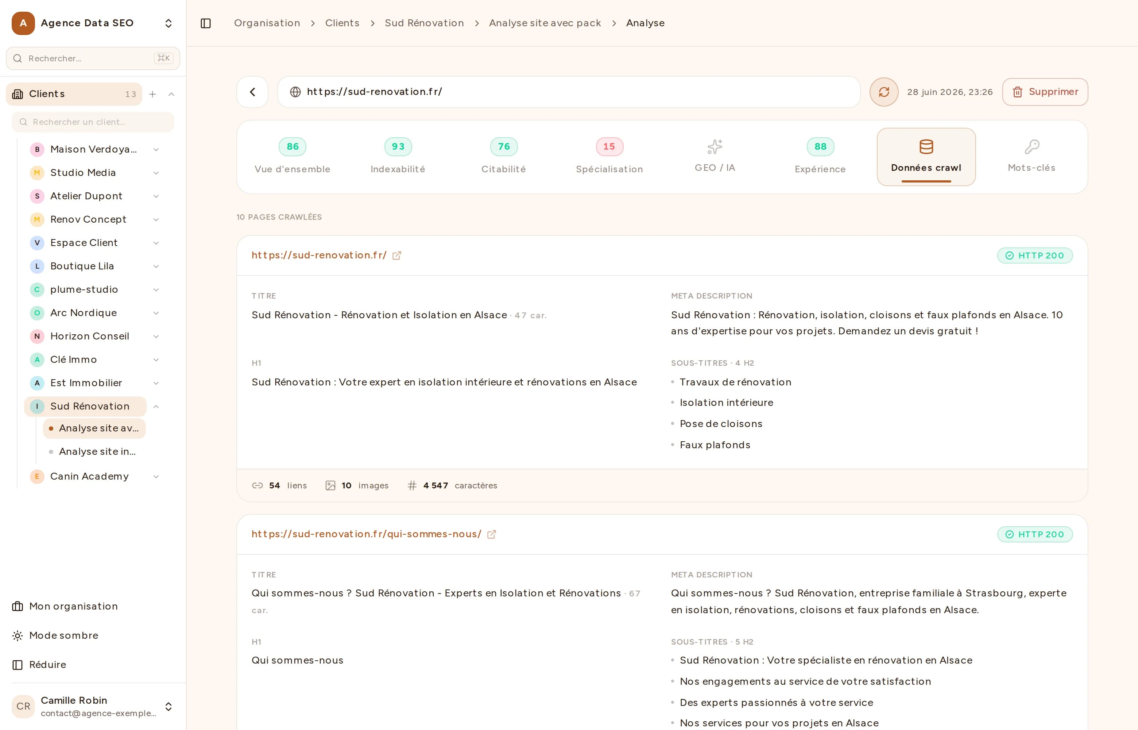Screen dimensions: 1138x730
Task: Switch to Indexabilité tab
Action: click(x=398, y=157)
